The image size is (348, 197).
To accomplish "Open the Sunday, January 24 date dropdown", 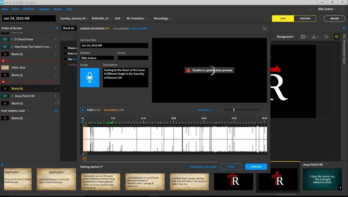I will pyautogui.click(x=74, y=18).
